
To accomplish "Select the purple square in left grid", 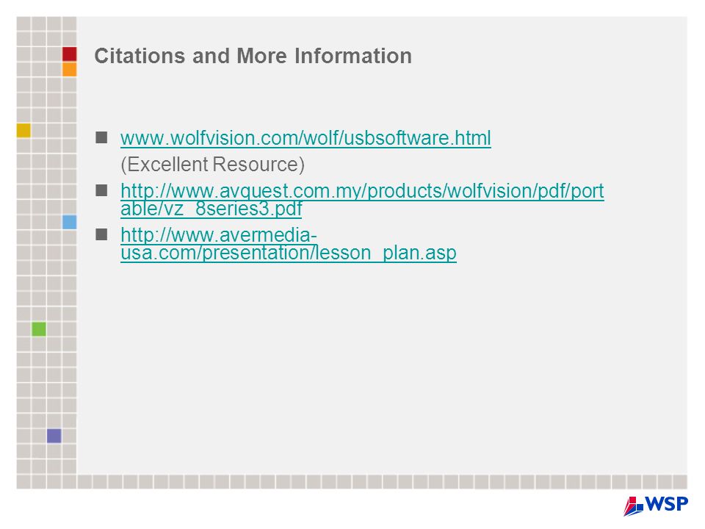I will [x=54, y=436].
